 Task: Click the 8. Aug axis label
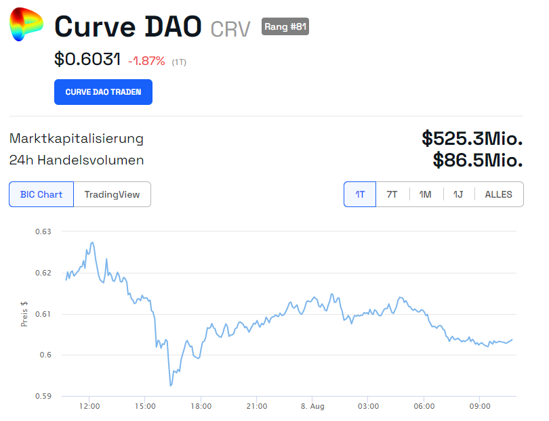[312, 406]
